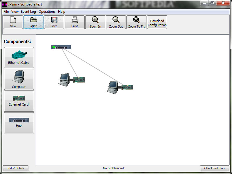The image size is (232, 174).
Task: Select the Hub component in the palette
Action: click(19, 123)
